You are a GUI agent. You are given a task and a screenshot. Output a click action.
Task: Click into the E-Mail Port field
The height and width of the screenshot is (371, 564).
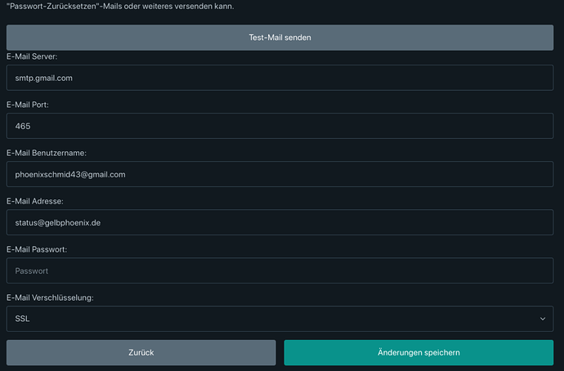pos(280,126)
